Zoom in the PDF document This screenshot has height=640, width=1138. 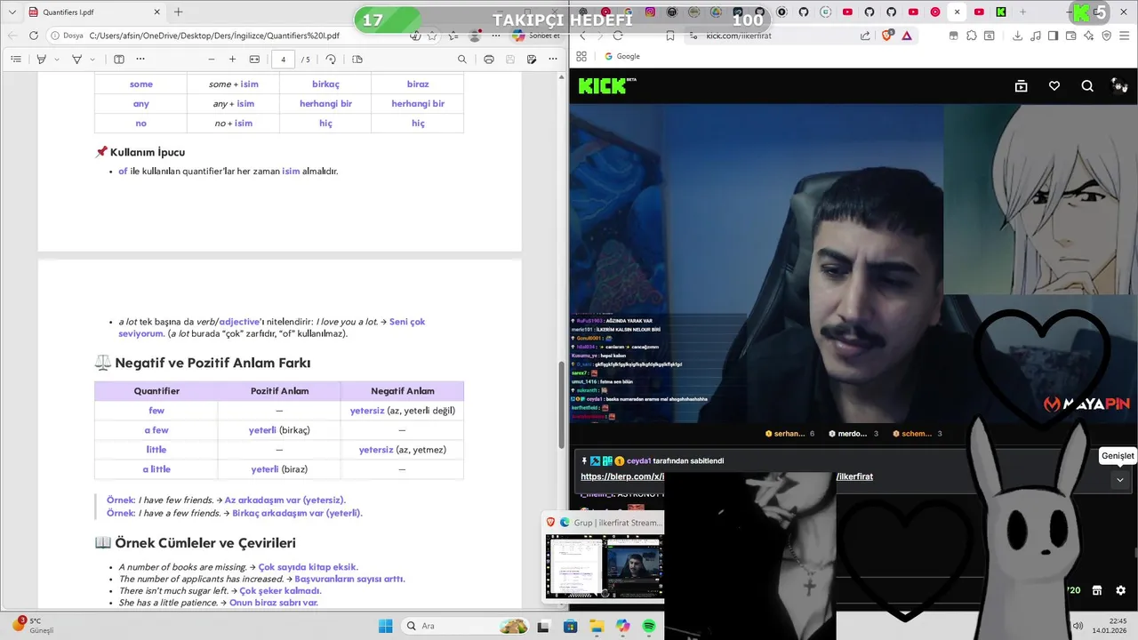(233, 59)
